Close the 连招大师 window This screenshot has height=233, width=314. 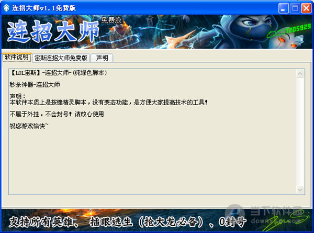(306, 8)
